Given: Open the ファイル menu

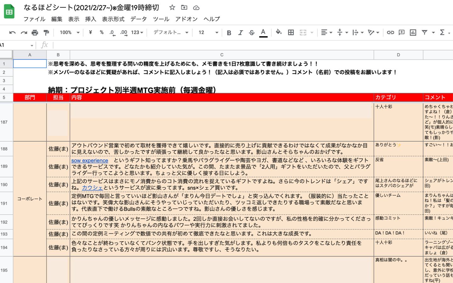Looking at the screenshot, I should (34, 19).
